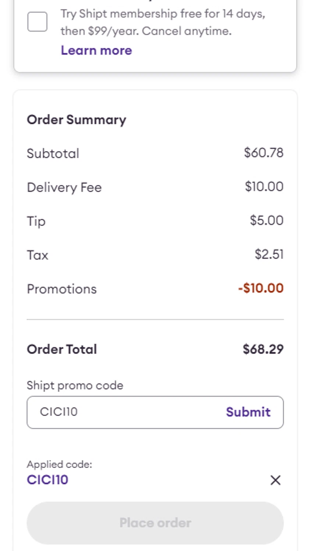This screenshot has width=310, height=551.
Task: Click the $60.78 subtotal amount
Action: click(x=264, y=153)
